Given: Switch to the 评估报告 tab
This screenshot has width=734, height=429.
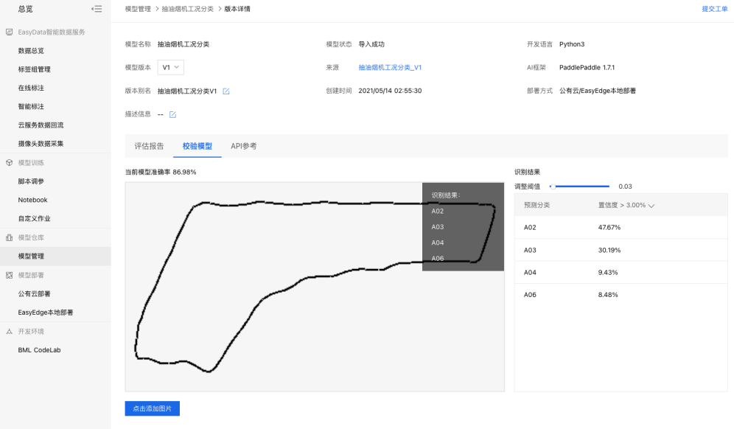Looking at the screenshot, I should (149, 146).
